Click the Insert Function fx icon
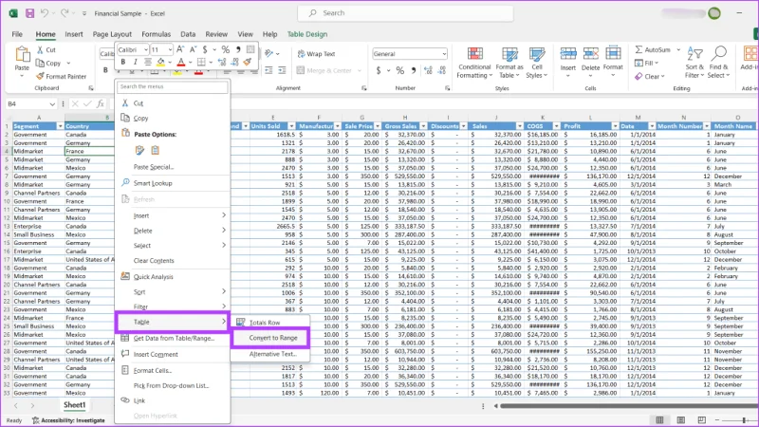The image size is (759, 427). [100, 103]
